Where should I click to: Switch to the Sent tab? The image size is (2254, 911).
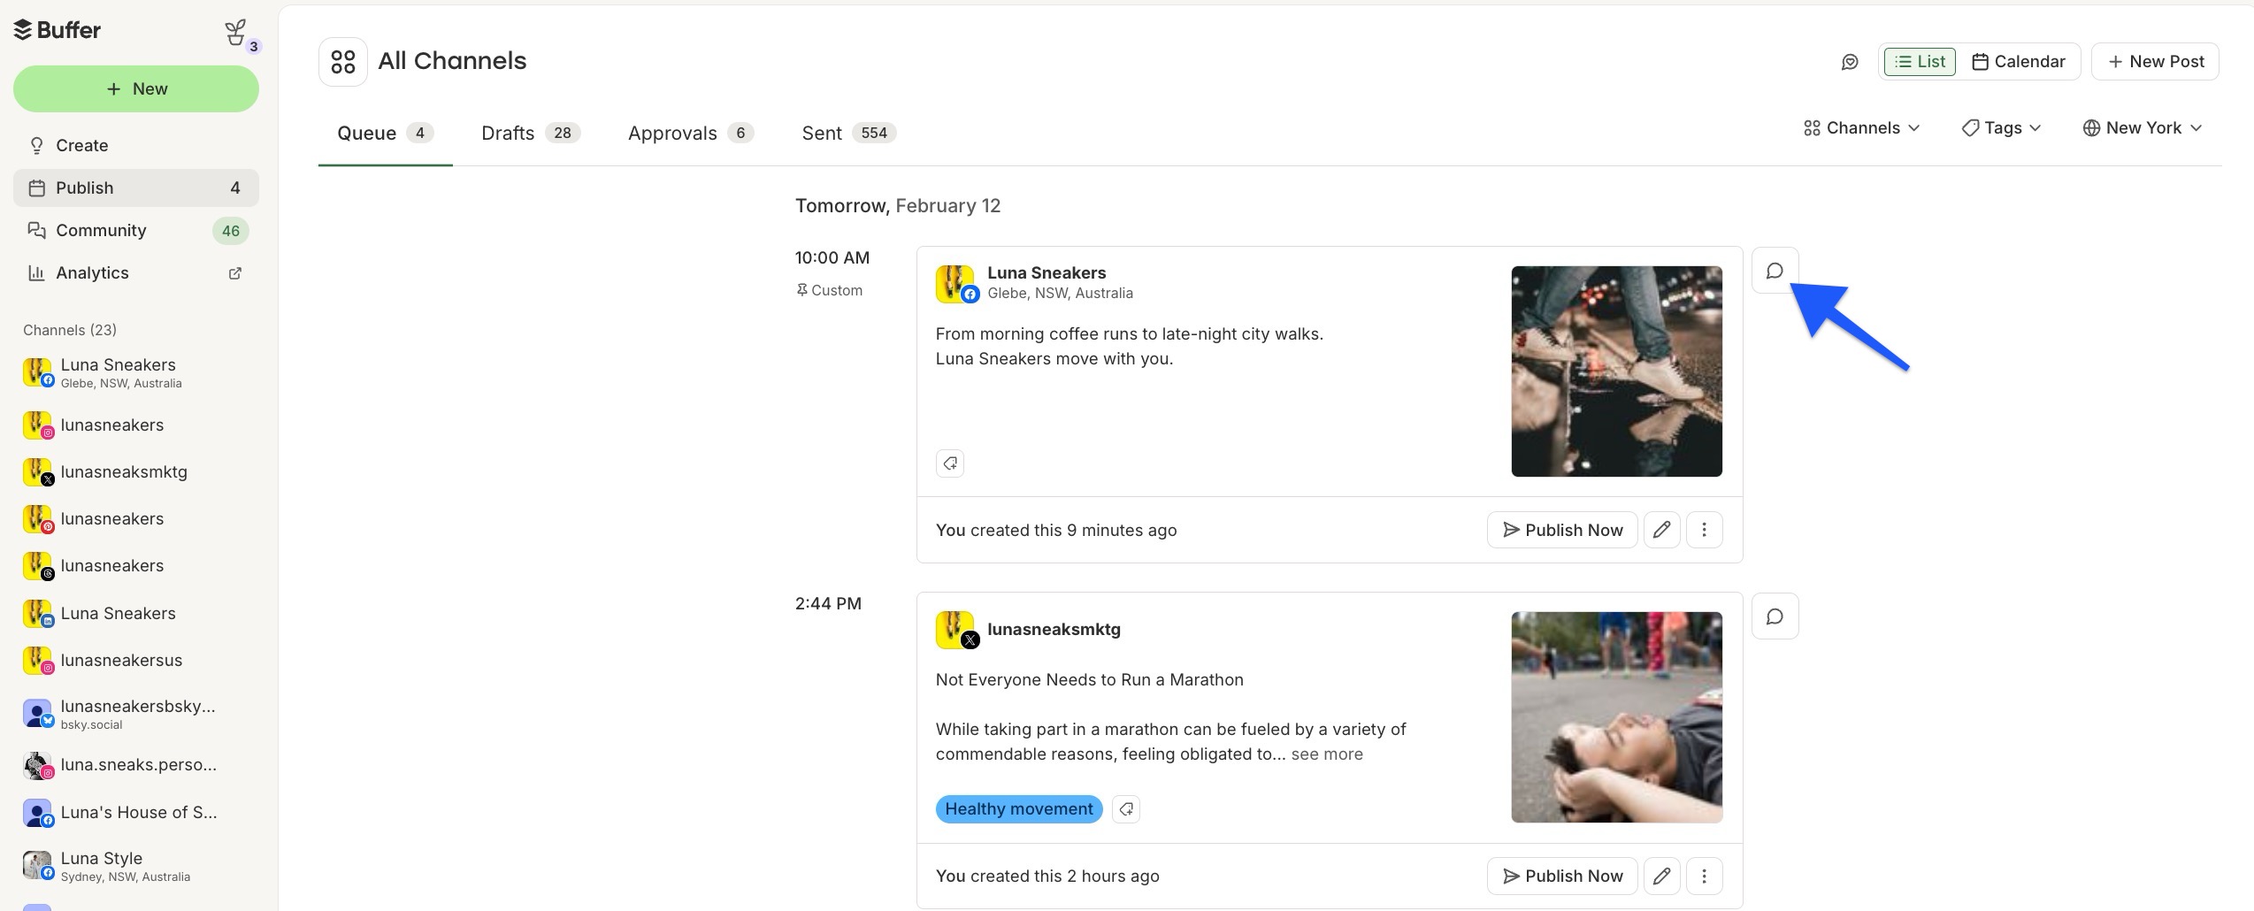pos(848,133)
